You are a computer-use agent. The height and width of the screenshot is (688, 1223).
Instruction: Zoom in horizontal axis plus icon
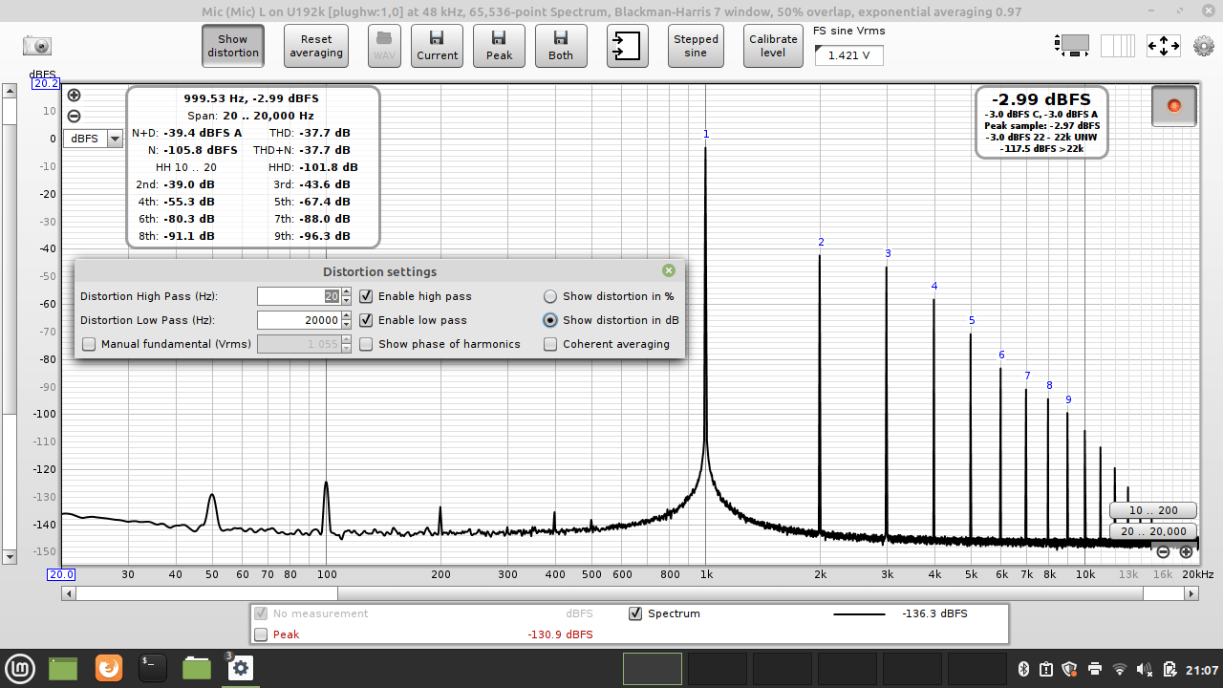(x=1186, y=552)
